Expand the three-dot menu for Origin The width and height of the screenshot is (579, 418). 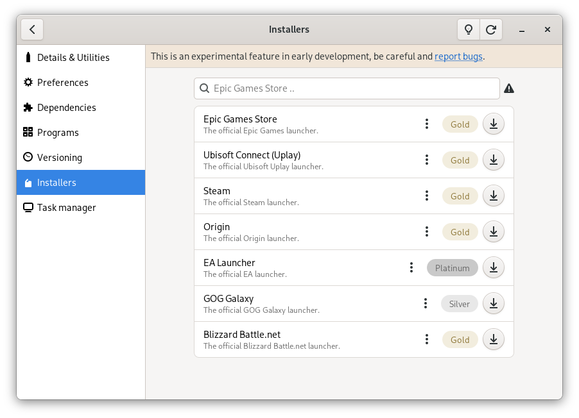click(x=427, y=232)
